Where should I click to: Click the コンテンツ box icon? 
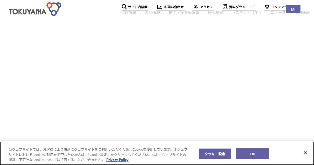tap(267, 7)
